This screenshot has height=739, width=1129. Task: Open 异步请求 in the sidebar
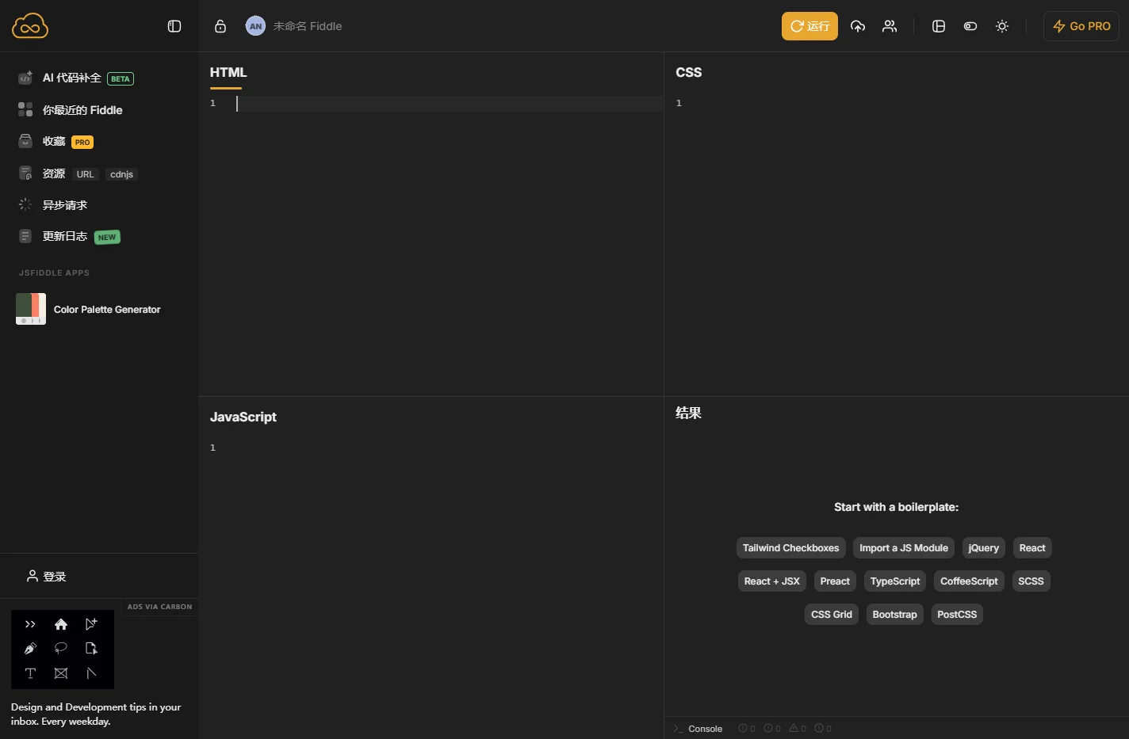tap(65, 205)
